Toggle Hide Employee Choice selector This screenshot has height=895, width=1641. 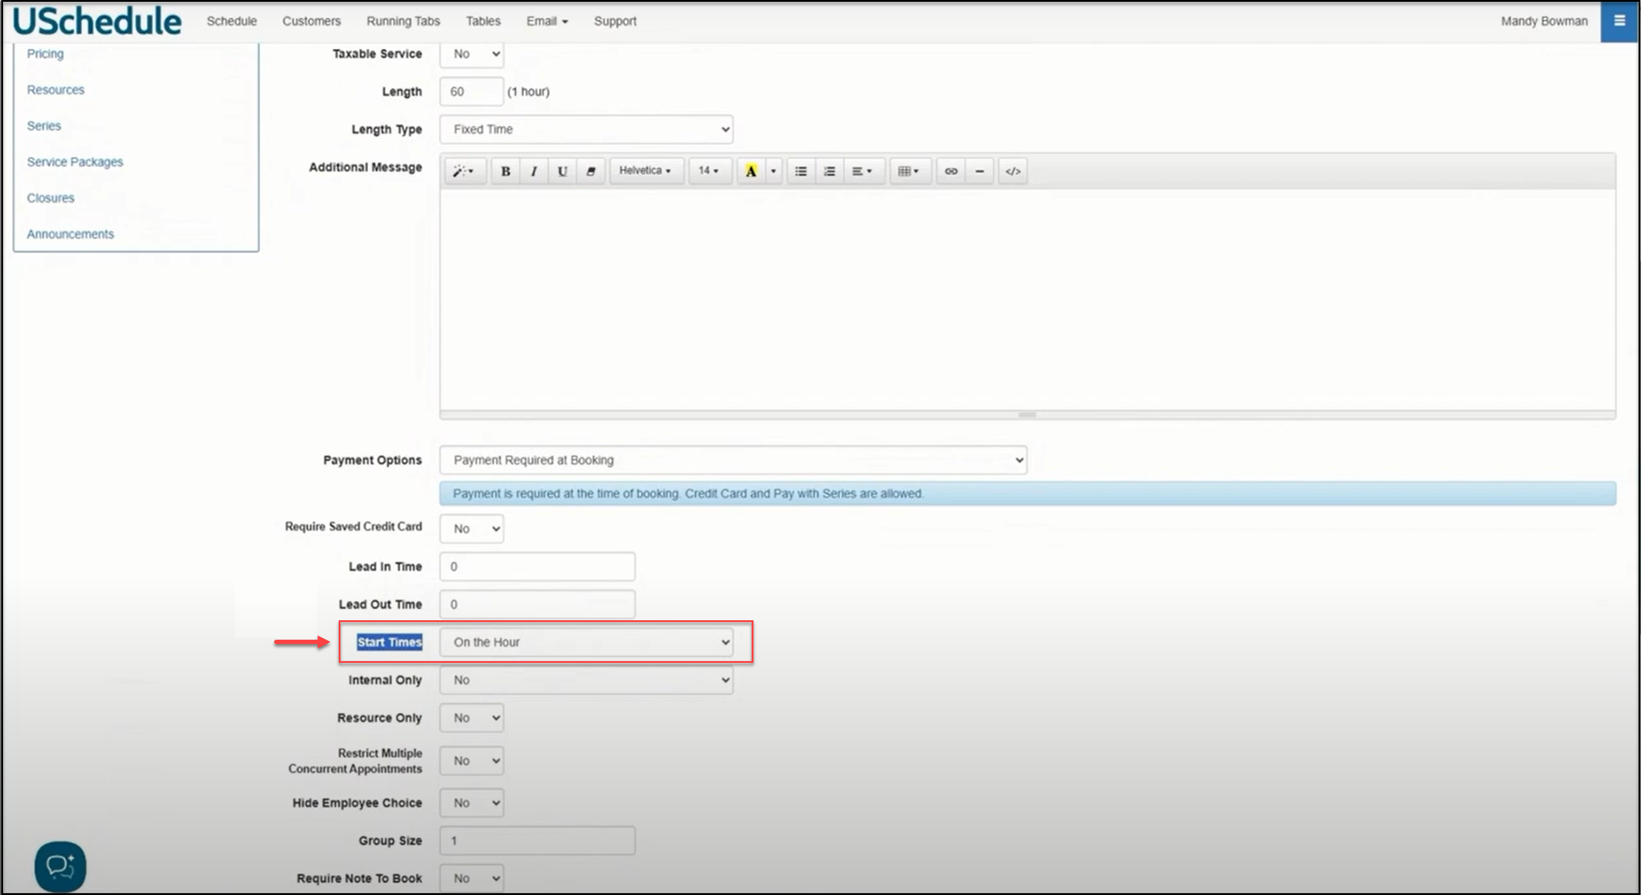(x=472, y=802)
